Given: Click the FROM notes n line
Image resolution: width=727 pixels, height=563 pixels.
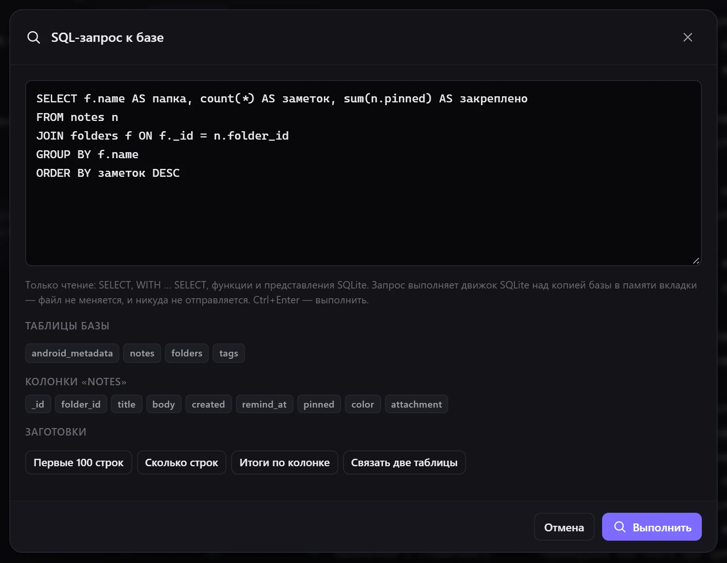Looking at the screenshot, I should (77, 117).
